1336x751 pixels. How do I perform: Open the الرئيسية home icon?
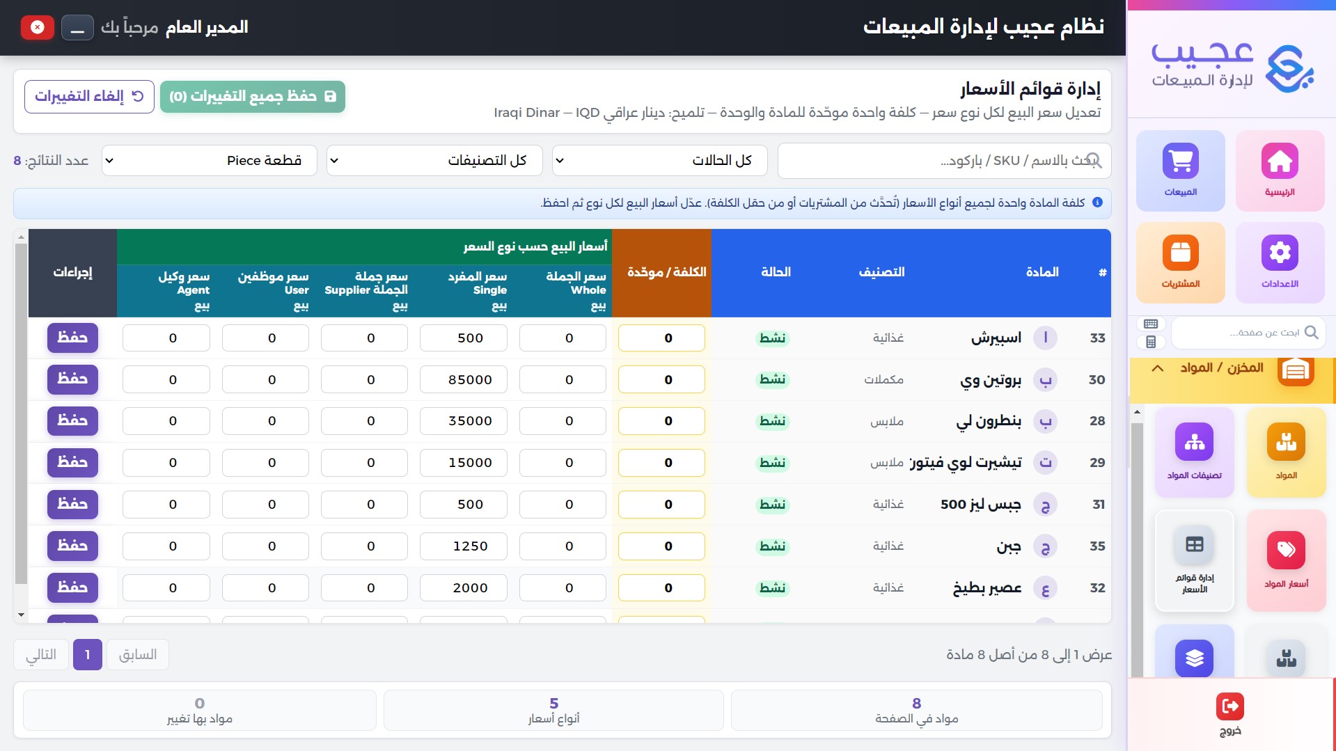point(1280,171)
